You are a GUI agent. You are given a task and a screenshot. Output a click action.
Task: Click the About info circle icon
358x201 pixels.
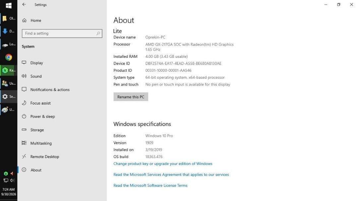click(x=24, y=170)
